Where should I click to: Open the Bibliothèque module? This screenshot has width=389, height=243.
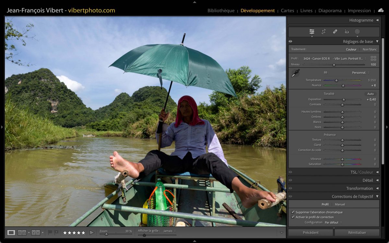pos(221,10)
